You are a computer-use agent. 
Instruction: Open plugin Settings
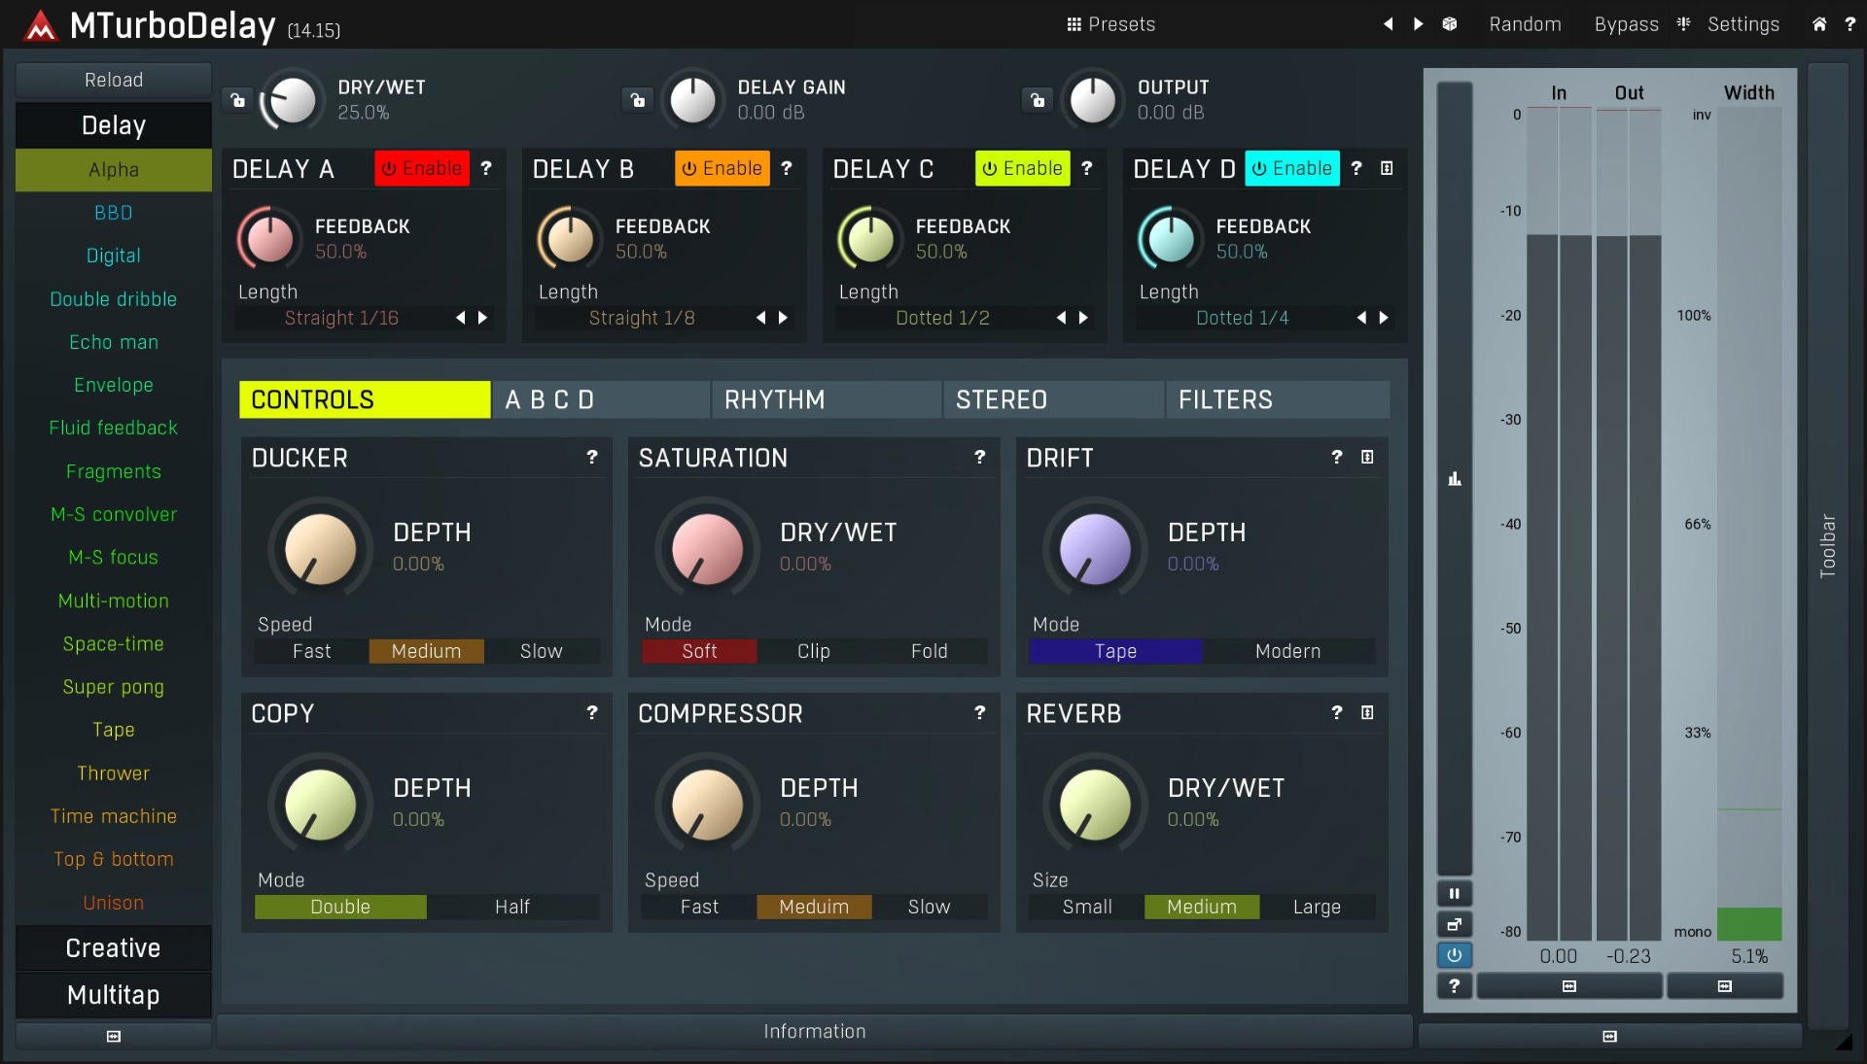(x=1744, y=24)
